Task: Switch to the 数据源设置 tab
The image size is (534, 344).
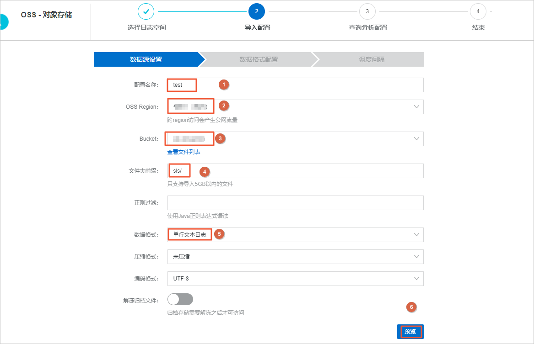Action: [146, 59]
